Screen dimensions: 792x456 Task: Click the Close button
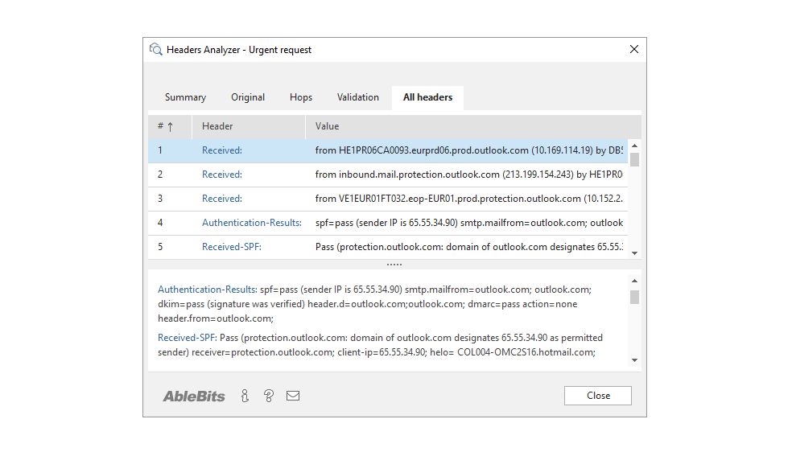(x=598, y=396)
